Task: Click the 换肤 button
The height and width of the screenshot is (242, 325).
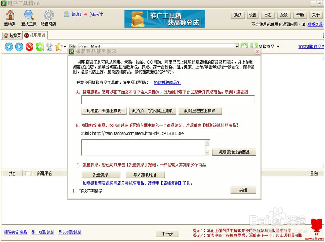Action: pyautogui.click(x=238, y=15)
